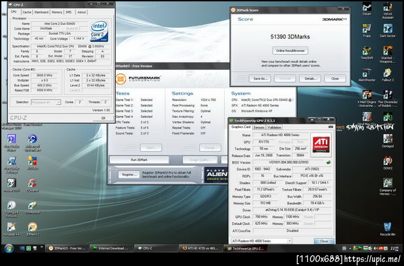Expand the CPU-Z processor selection dropdown
This screenshot has height=266, width=404.
tap(46, 102)
